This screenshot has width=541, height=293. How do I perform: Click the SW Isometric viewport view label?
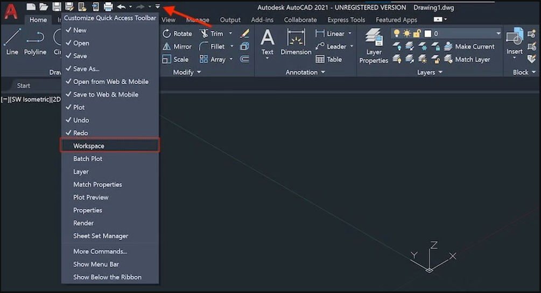30,100
